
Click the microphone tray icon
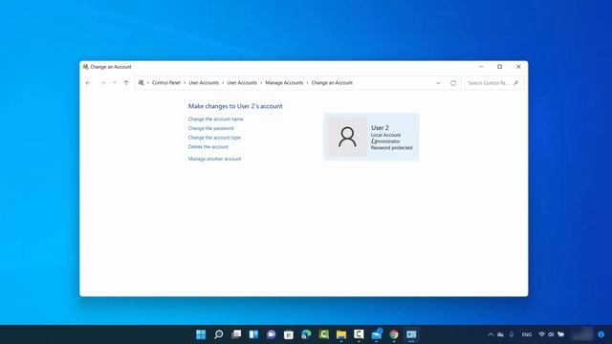(512, 334)
